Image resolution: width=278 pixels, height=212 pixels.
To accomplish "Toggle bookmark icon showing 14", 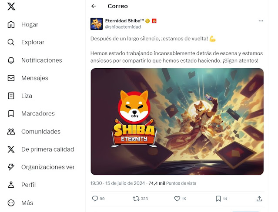I will click(218, 199).
